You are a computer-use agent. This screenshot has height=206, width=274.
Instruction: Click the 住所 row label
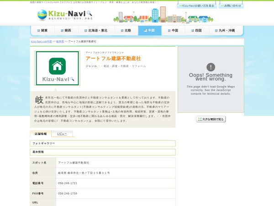(35, 173)
